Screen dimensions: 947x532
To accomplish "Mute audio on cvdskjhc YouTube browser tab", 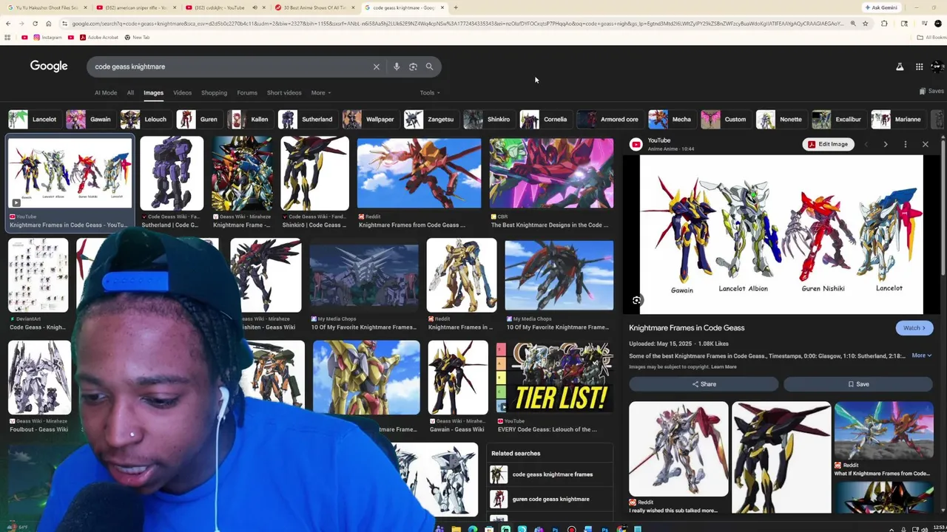I will click(x=255, y=7).
